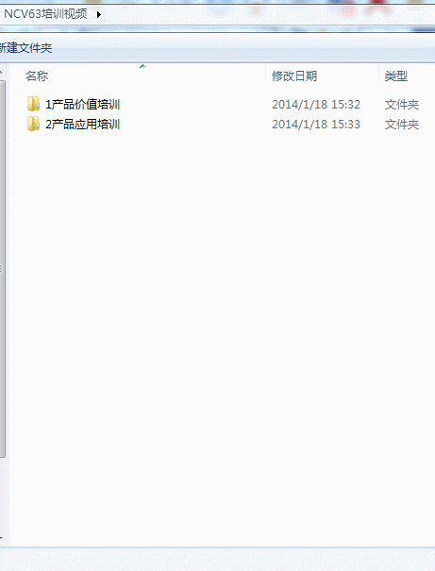Sort files by the 类型 column header

coord(396,76)
